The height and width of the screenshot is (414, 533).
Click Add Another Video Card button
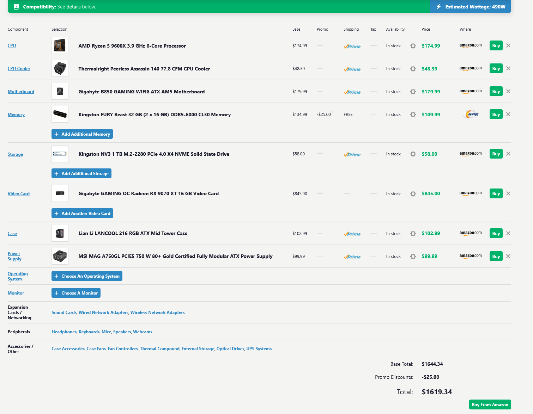pyautogui.click(x=82, y=213)
